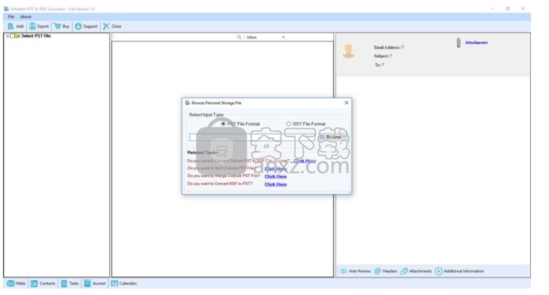
Task: Click the Add toolbar icon
Action: pyautogui.click(x=11, y=26)
